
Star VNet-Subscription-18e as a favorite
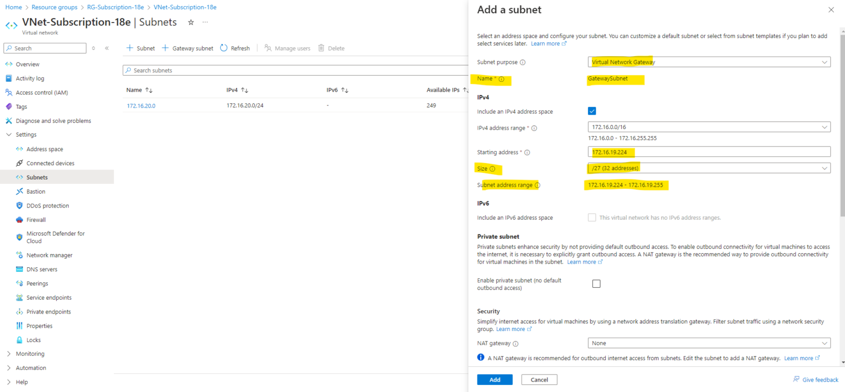[x=190, y=22]
